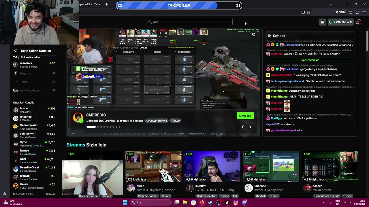Open Hewiz channel avatar in sidebar
The height and width of the screenshot is (207, 369).
point(16,186)
